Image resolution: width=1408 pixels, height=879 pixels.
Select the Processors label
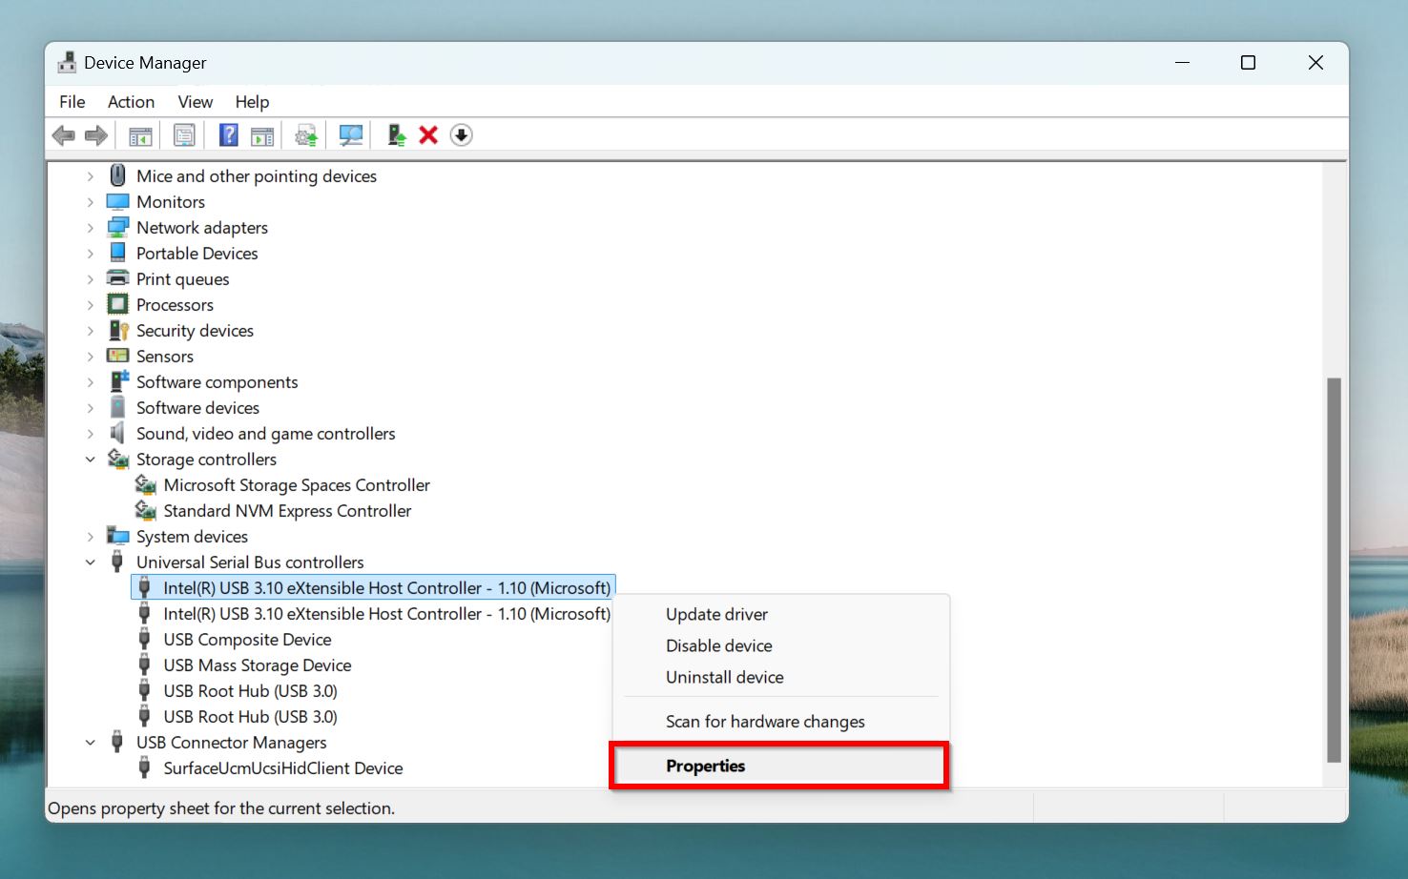coord(175,305)
